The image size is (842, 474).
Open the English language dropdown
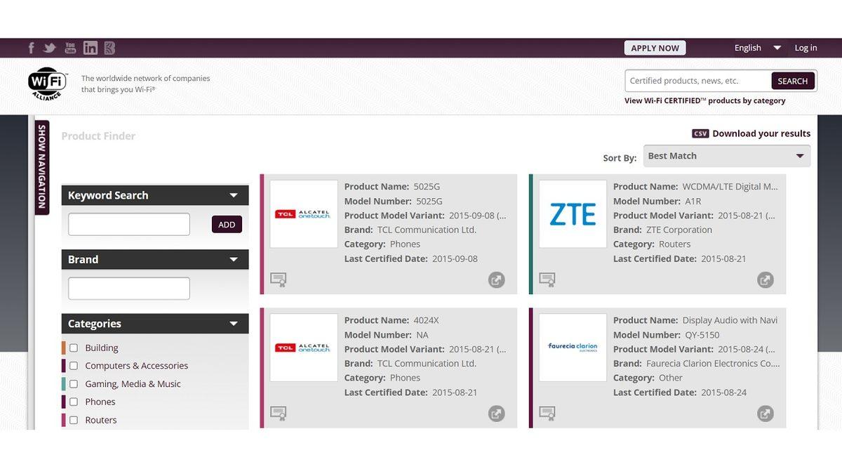(757, 48)
